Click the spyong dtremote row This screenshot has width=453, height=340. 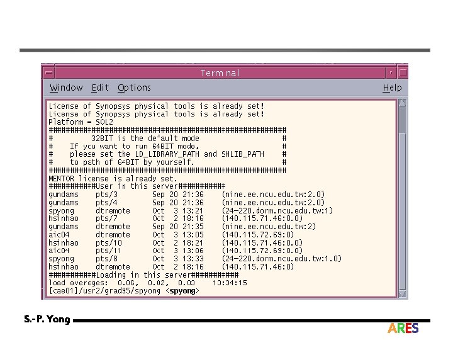[191, 211]
